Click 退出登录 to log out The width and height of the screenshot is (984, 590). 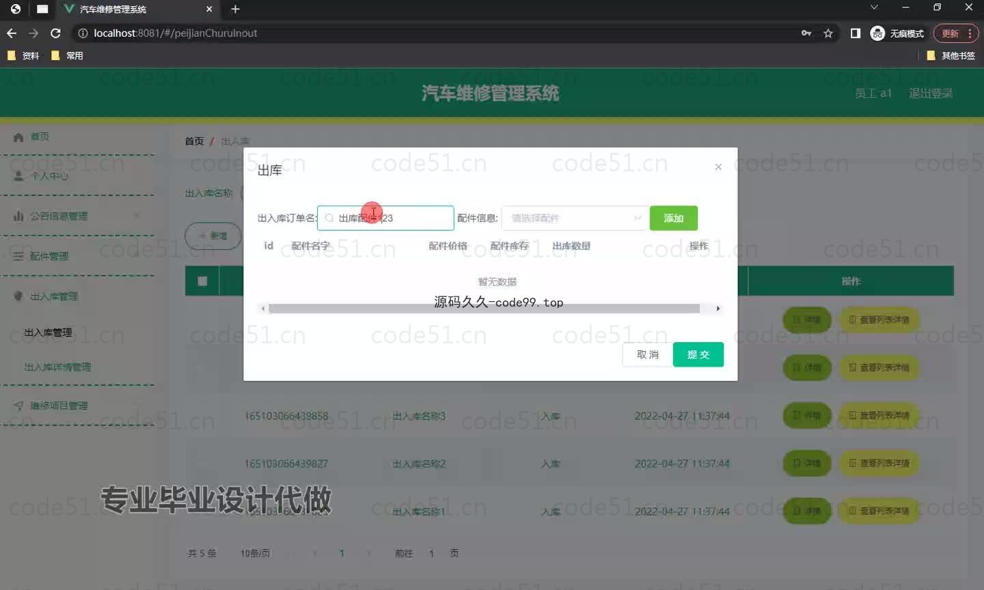coord(931,93)
